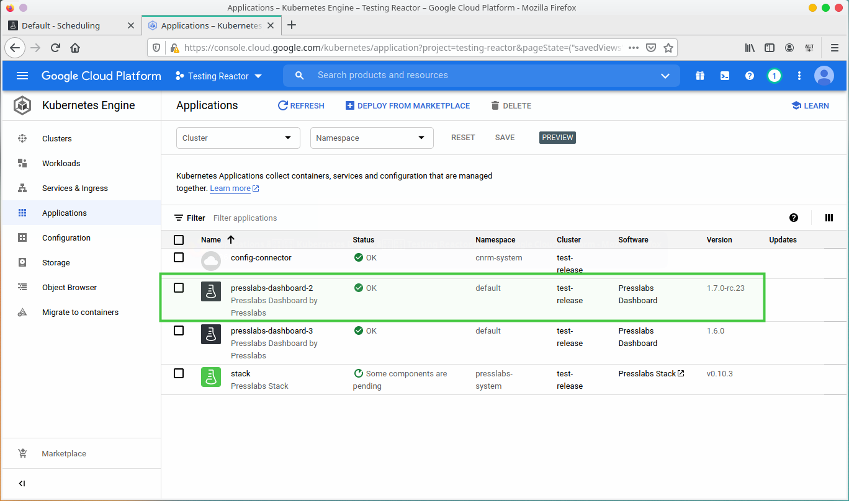The image size is (849, 501).
Task: Open the notifications badge icon
Action: point(774,76)
